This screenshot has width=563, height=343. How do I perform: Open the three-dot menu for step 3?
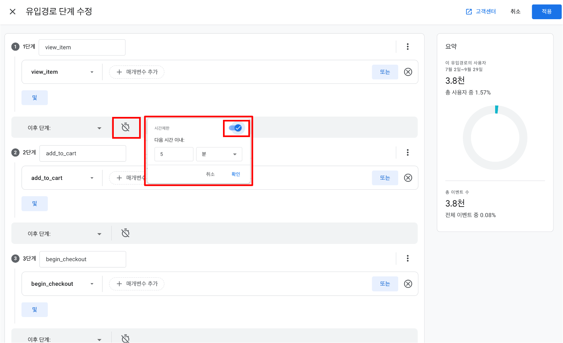click(408, 259)
